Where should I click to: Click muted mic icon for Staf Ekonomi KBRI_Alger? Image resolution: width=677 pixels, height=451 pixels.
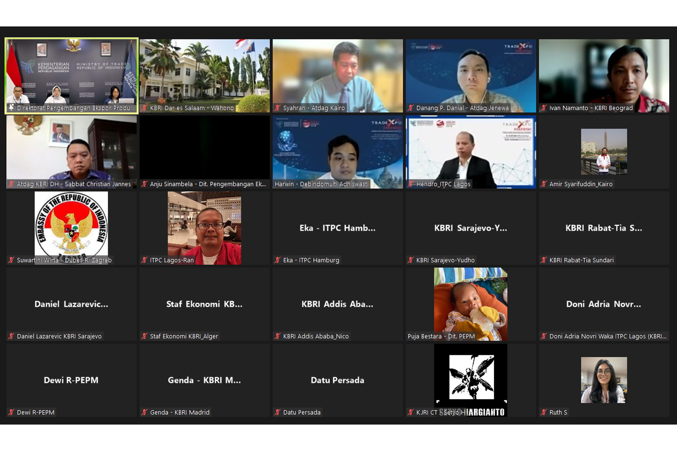144,336
